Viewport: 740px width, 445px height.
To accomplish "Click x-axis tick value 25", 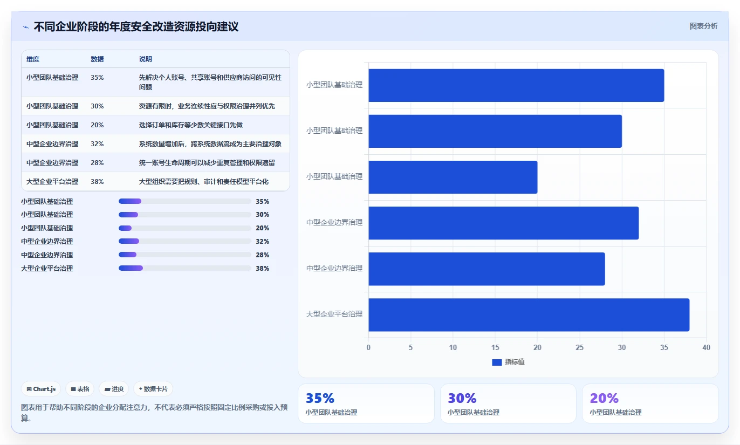I will pyautogui.click(x=579, y=348).
